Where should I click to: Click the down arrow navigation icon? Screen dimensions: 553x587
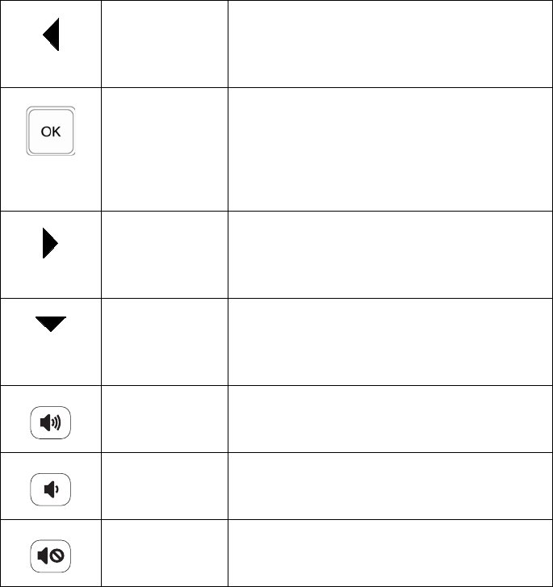51,324
